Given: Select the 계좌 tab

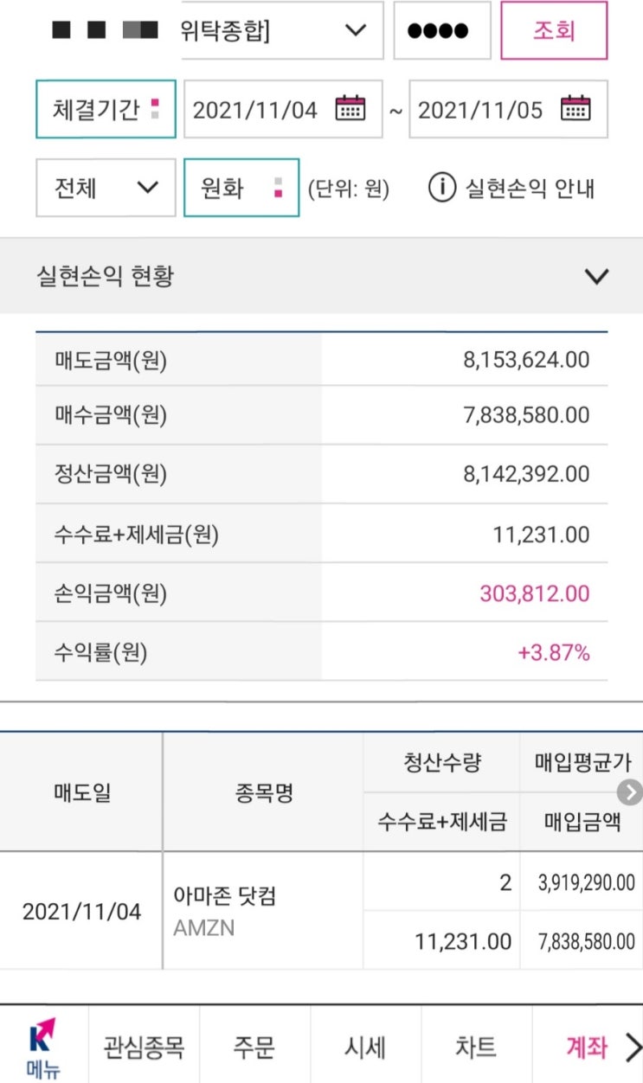Looking at the screenshot, I should click(586, 1048).
